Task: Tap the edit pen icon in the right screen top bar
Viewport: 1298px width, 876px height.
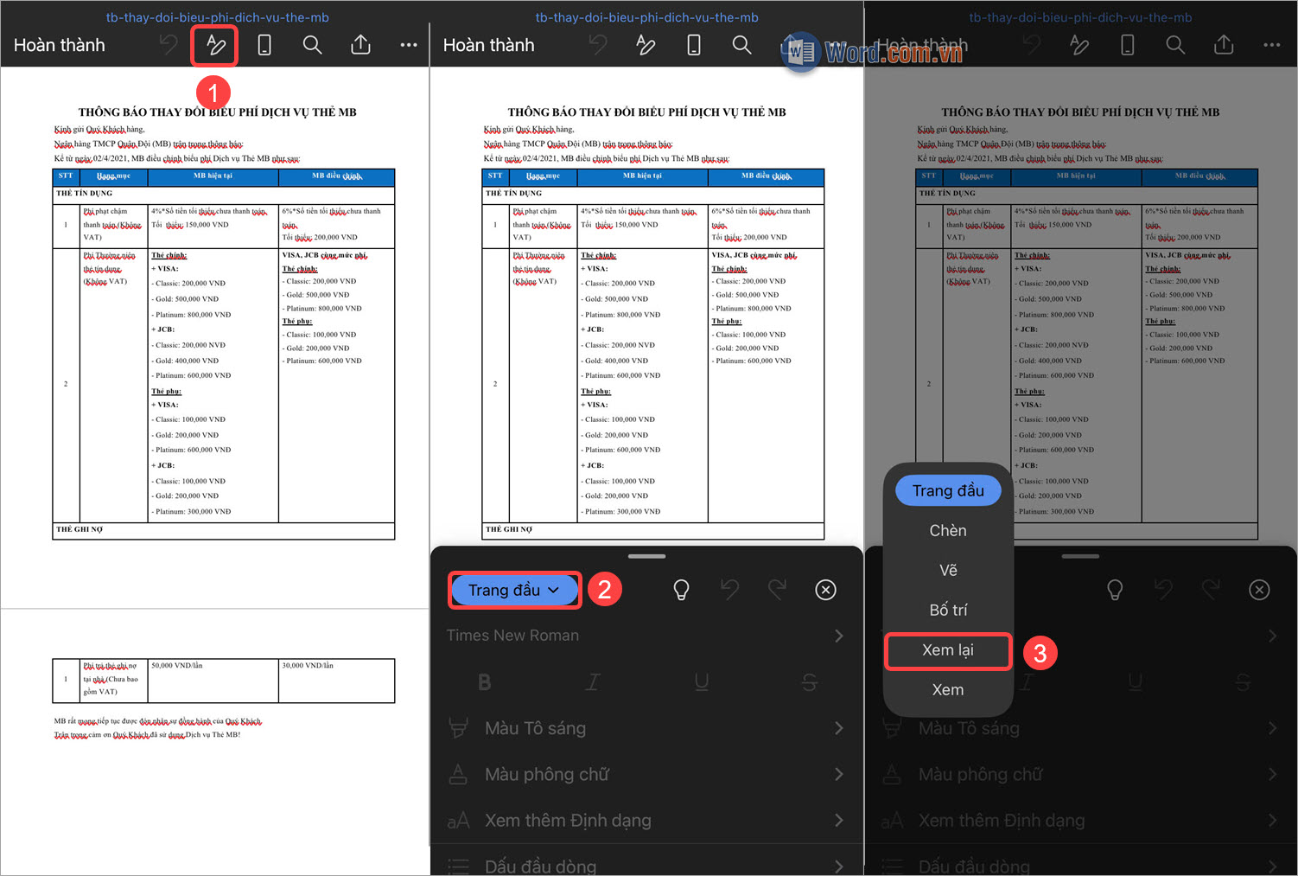Action: pyautogui.click(x=1079, y=45)
